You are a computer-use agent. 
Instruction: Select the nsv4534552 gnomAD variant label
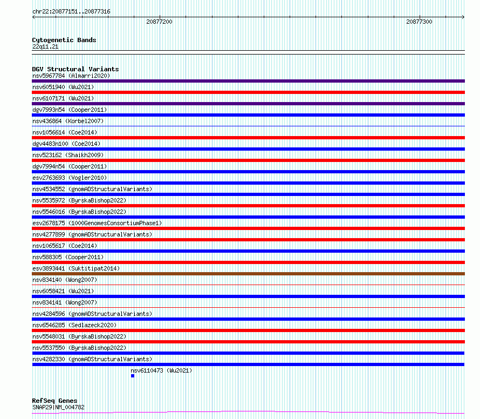(92, 189)
